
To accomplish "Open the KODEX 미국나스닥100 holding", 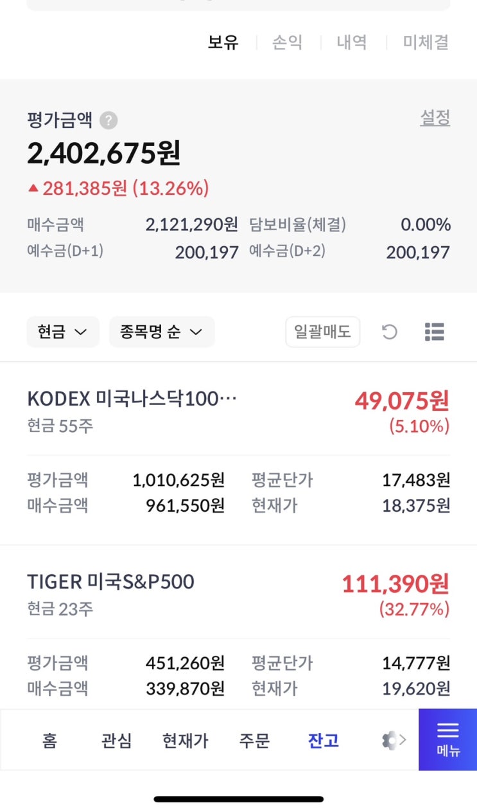I will (132, 399).
